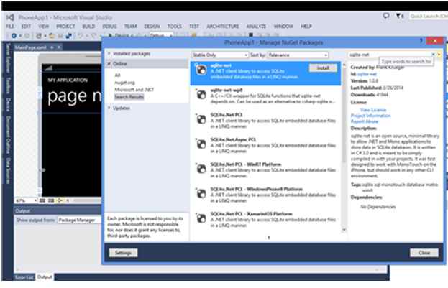Open the View License link
Viewport: 448px width, 288px height.
coord(373,110)
